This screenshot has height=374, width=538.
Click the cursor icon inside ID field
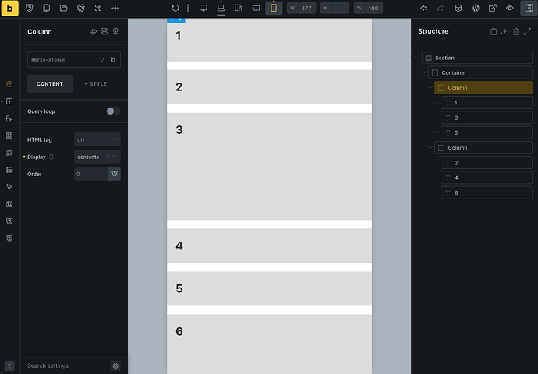(x=102, y=60)
